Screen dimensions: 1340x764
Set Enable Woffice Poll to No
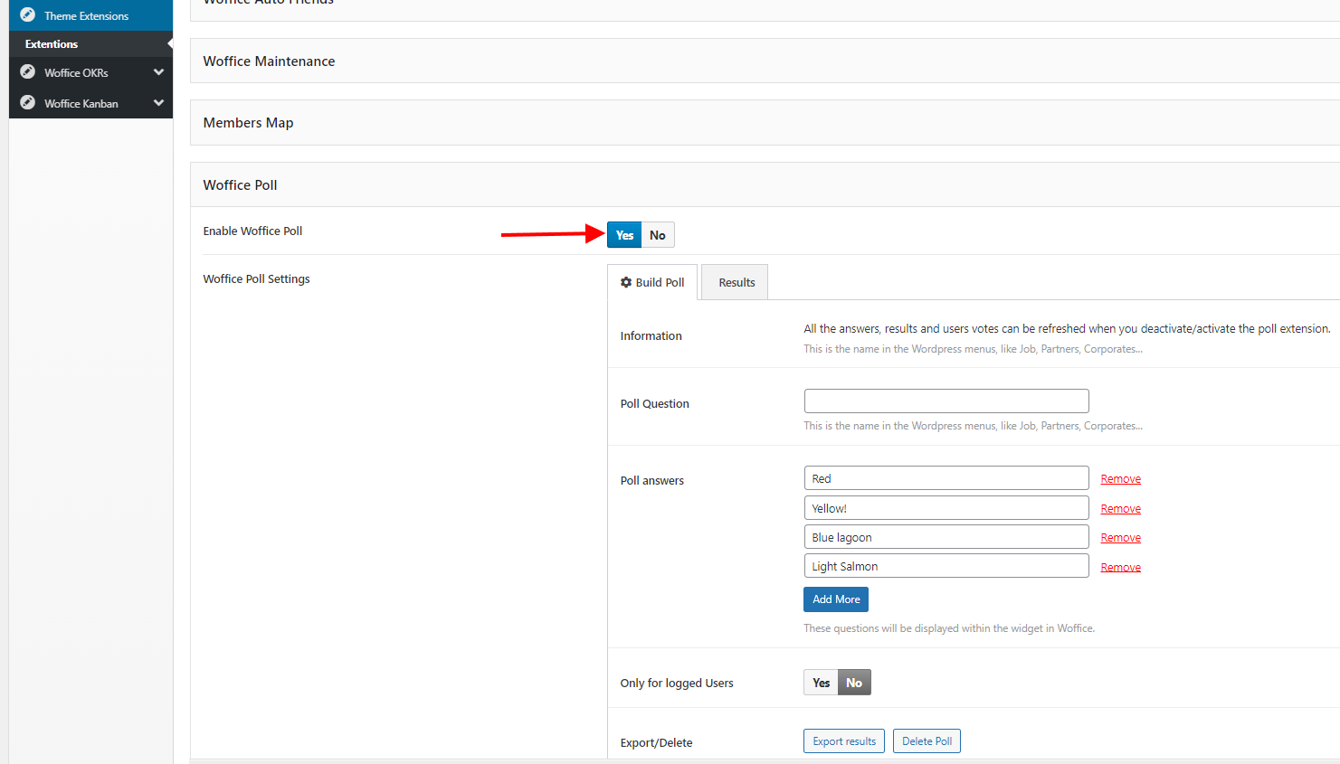pos(658,235)
